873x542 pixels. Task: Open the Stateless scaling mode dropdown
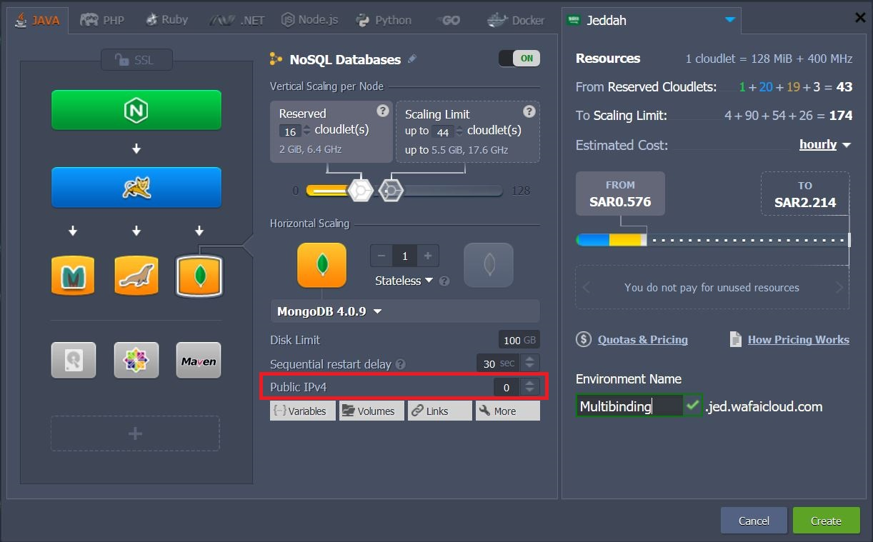pos(404,281)
